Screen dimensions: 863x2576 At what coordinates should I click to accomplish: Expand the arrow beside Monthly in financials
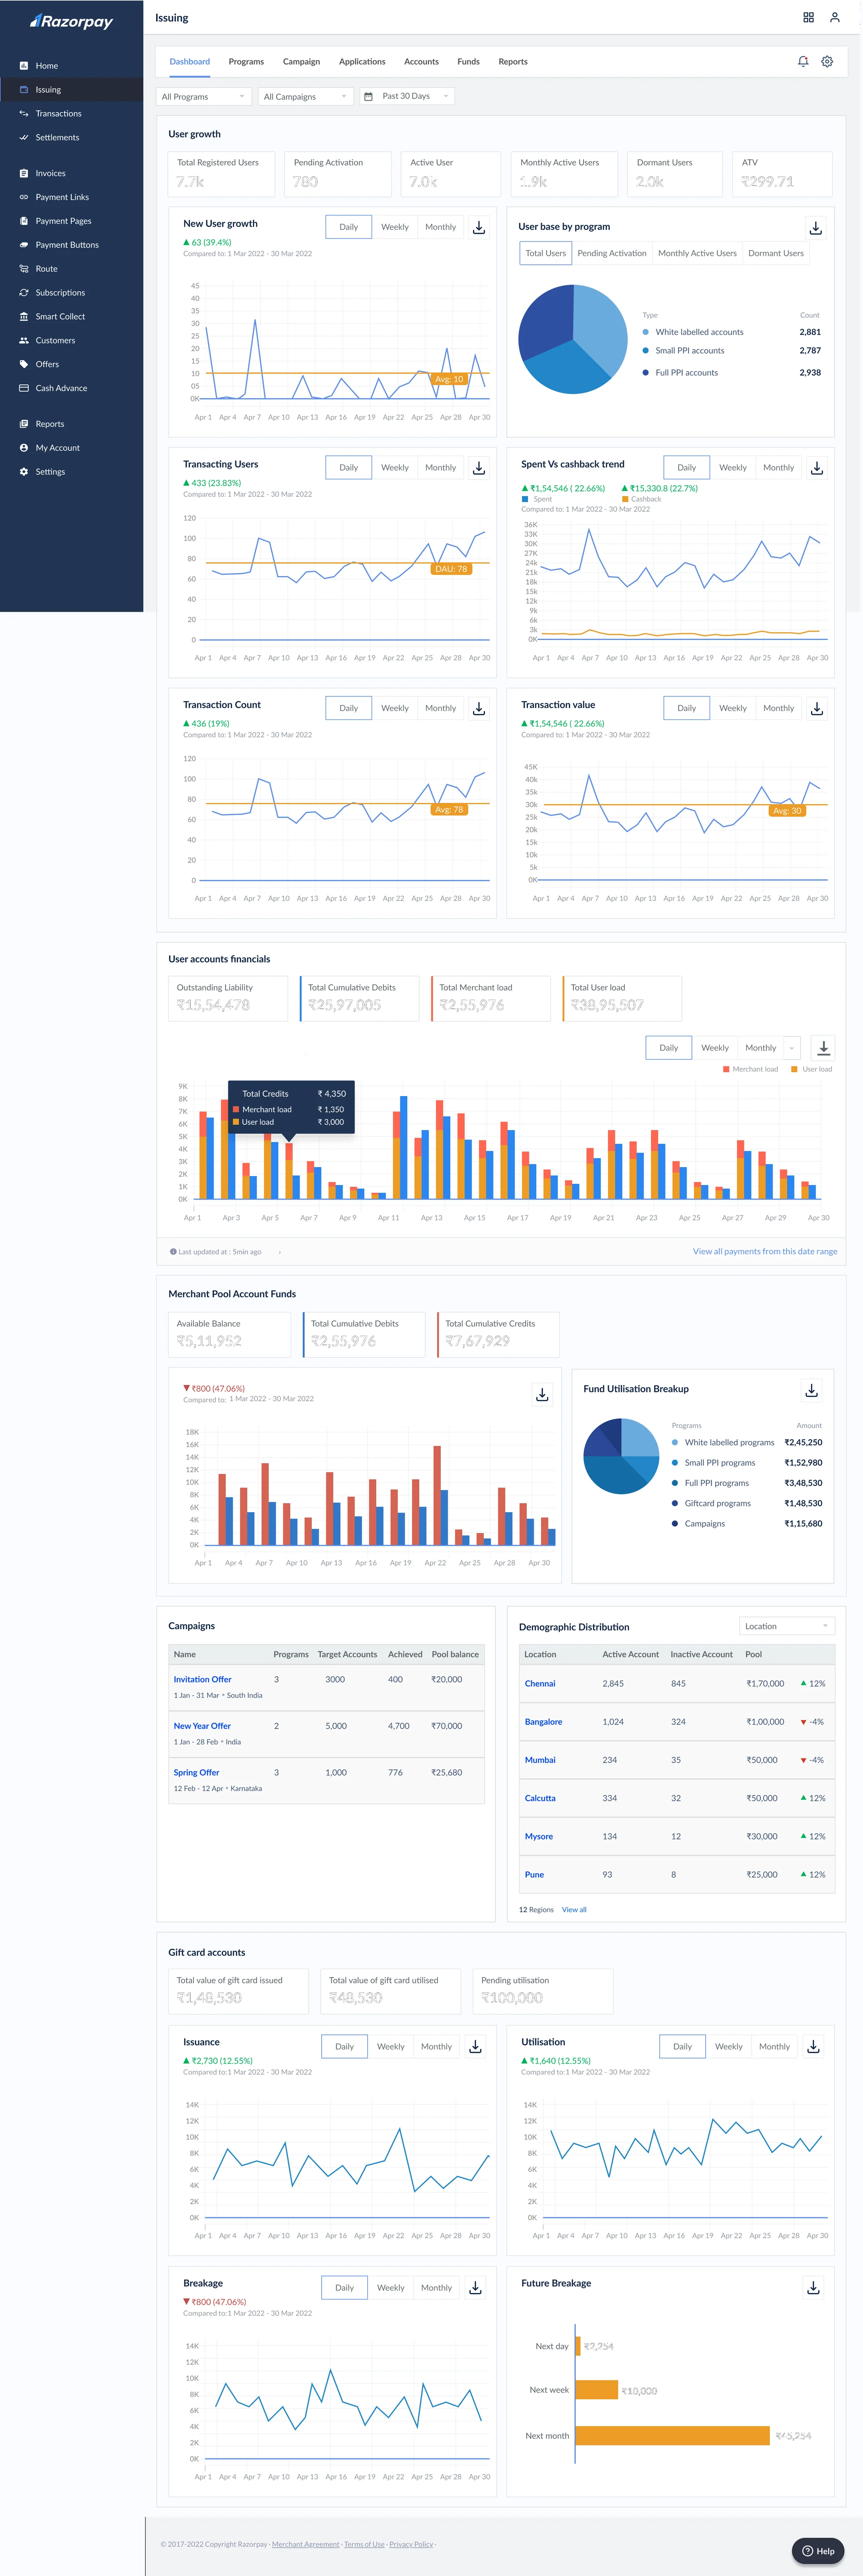[x=792, y=1048]
